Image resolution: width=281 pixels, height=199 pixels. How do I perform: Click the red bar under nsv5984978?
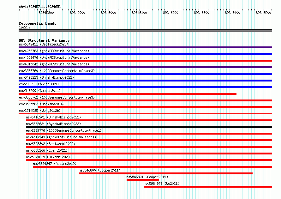coord(208,187)
